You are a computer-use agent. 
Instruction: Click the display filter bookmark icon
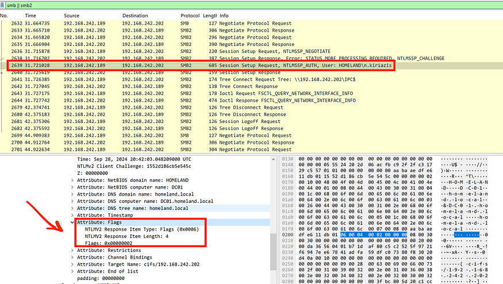(x=2, y=5)
